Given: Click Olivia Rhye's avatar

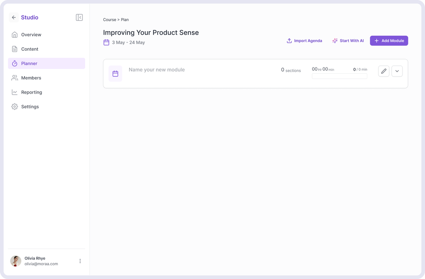Looking at the screenshot, I should pyautogui.click(x=16, y=261).
